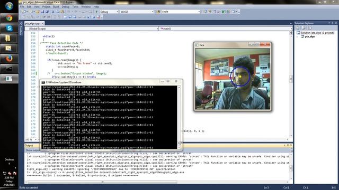Close the ptz_algo.cpp tab
Screen dimensions: 339x190
42,23
